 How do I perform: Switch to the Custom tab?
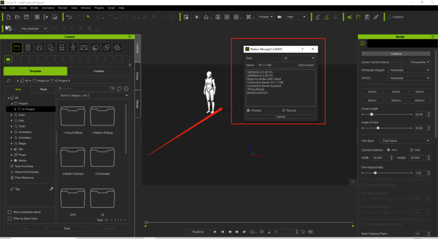99,71
